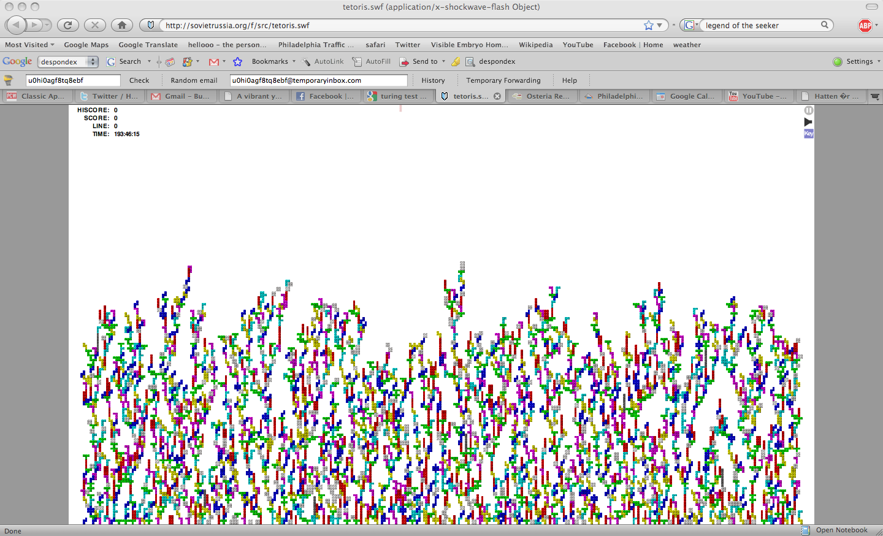
Task: Click the highlighter icon in Google toolbar
Action: (456, 62)
